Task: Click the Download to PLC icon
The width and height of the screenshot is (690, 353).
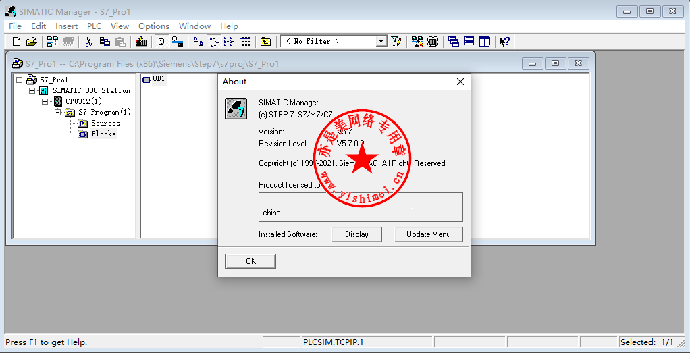Action: pos(141,42)
